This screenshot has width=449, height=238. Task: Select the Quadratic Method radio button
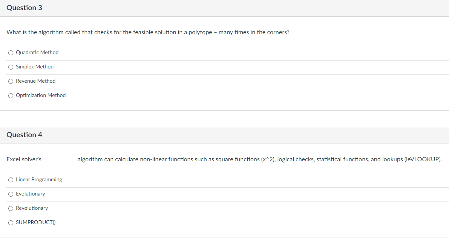(x=11, y=53)
